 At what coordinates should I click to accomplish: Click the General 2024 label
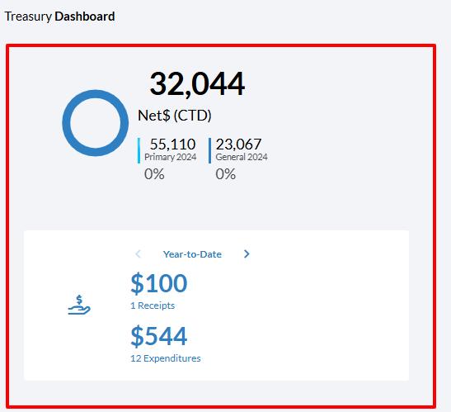coord(242,157)
